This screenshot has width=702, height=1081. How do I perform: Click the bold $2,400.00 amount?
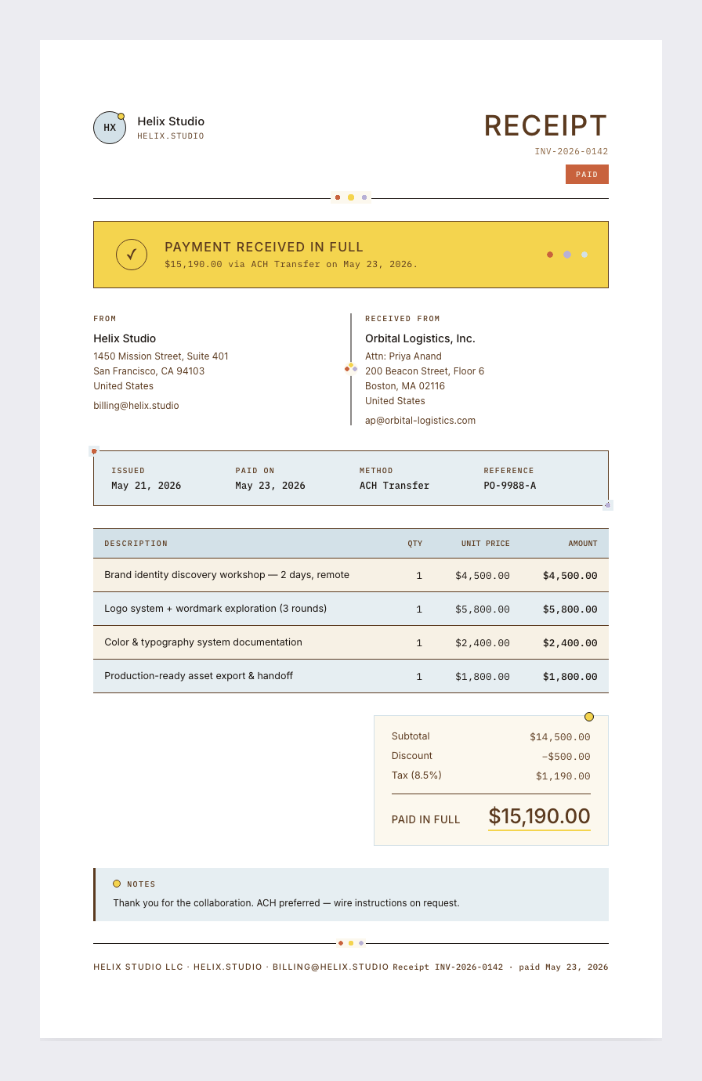(570, 643)
